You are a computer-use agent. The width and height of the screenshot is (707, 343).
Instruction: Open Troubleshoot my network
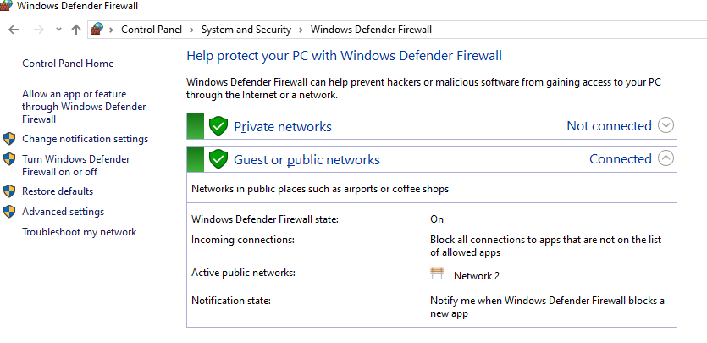80,232
